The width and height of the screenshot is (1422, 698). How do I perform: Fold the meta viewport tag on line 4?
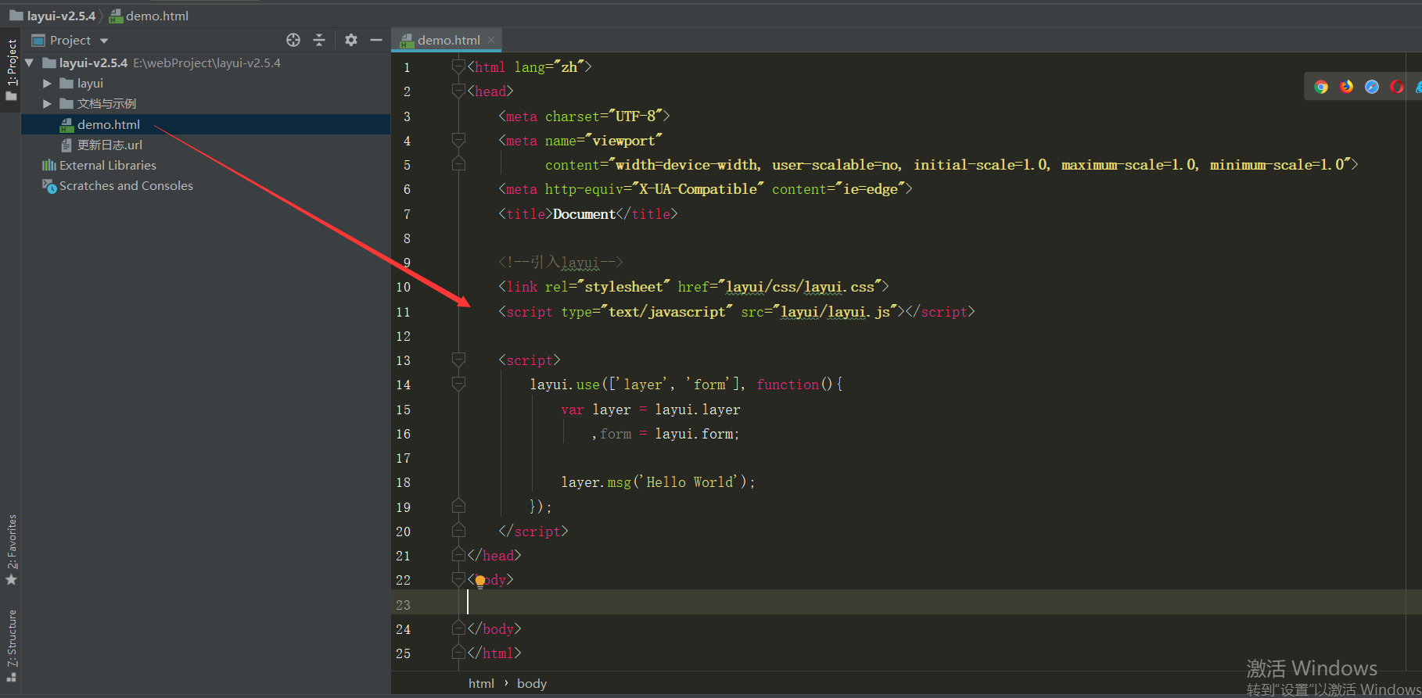[x=459, y=141]
